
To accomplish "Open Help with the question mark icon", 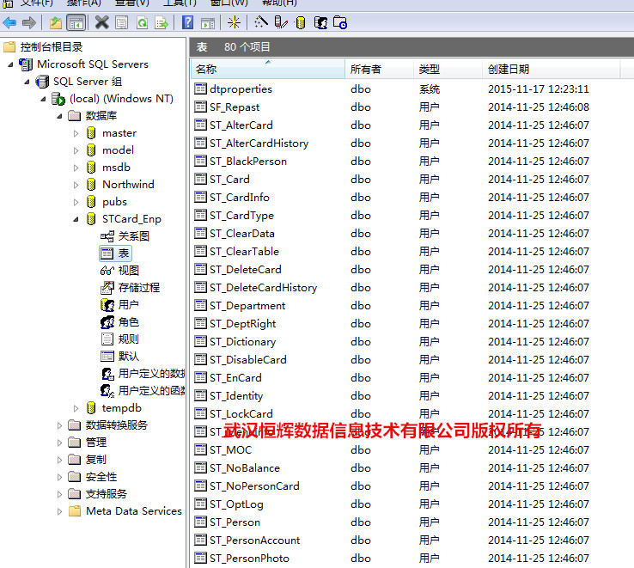I will pyautogui.click(x=187, y=22).
